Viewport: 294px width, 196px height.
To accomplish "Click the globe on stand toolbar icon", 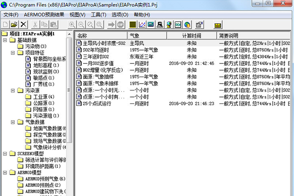I will tap(169, 25).
